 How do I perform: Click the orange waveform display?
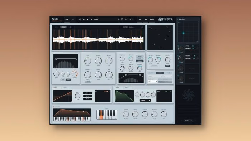click(99, 40)
